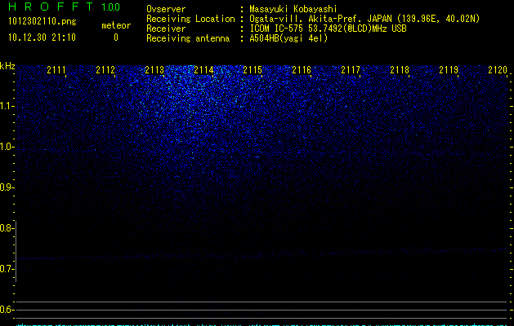Click the kHz axis unit label
514x326 pixels.
[x=7, y=66]
